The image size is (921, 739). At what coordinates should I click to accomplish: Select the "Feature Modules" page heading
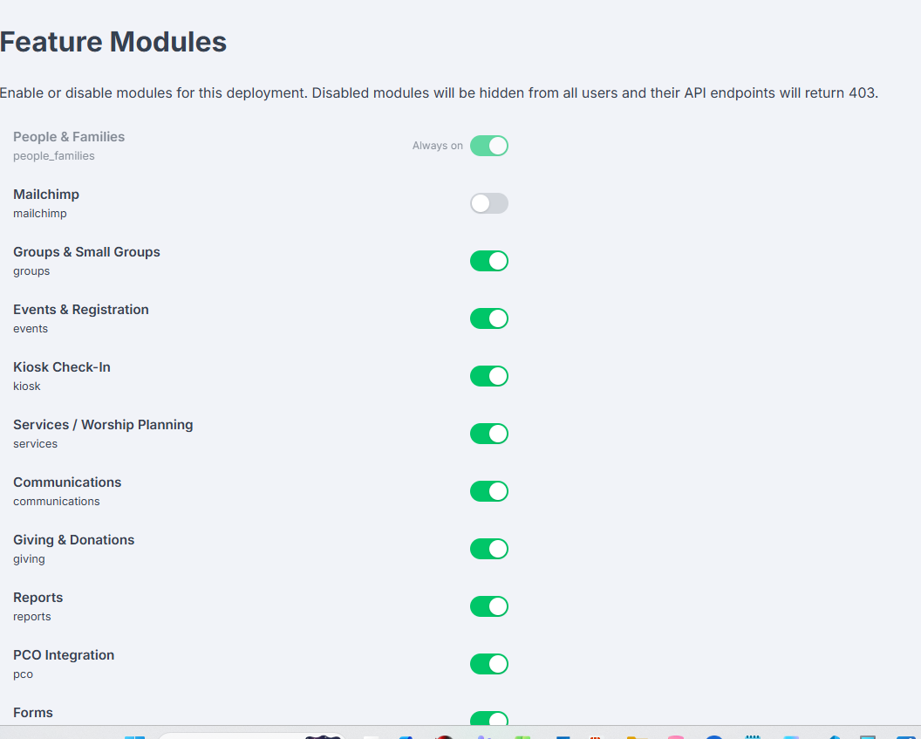pyautogui.click(x=113, y=41)
